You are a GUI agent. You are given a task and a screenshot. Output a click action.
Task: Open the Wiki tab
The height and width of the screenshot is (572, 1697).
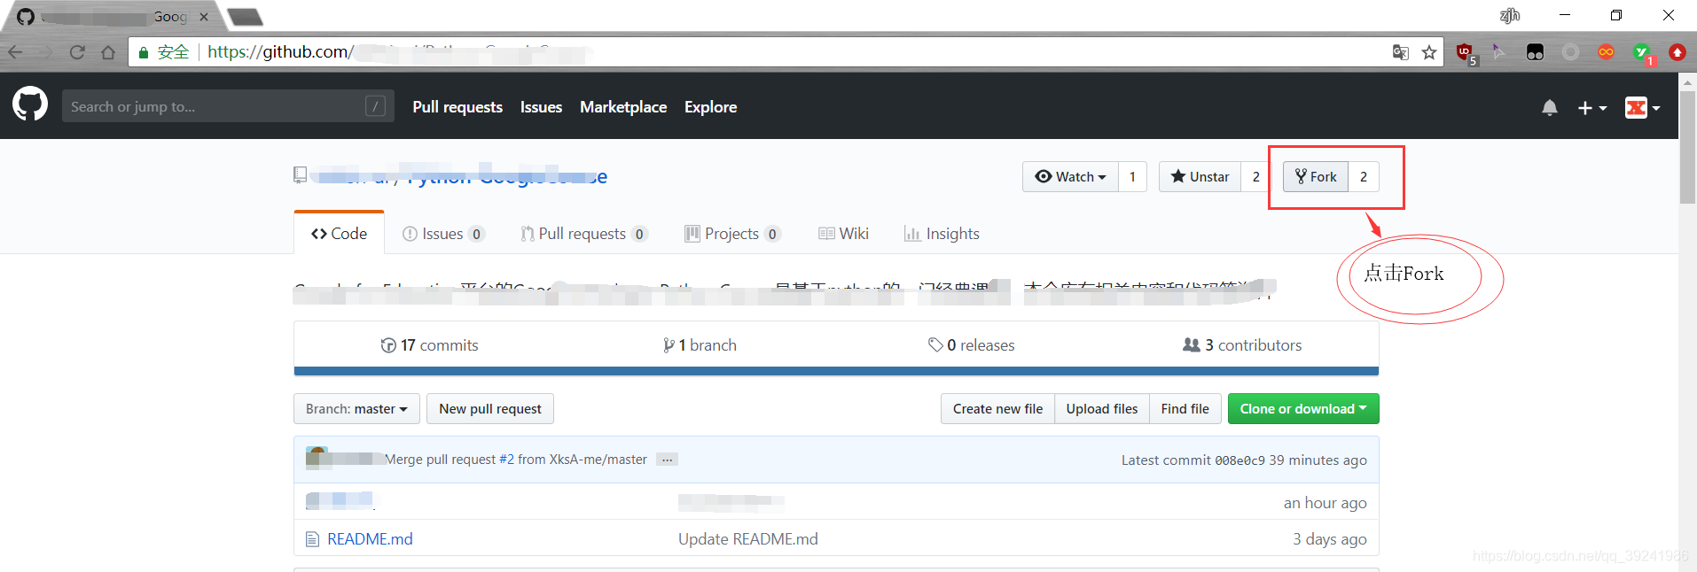(x=843, y=233)
